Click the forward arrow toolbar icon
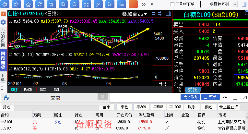Viewport: 248px width, 134px height. pos(16,4)
